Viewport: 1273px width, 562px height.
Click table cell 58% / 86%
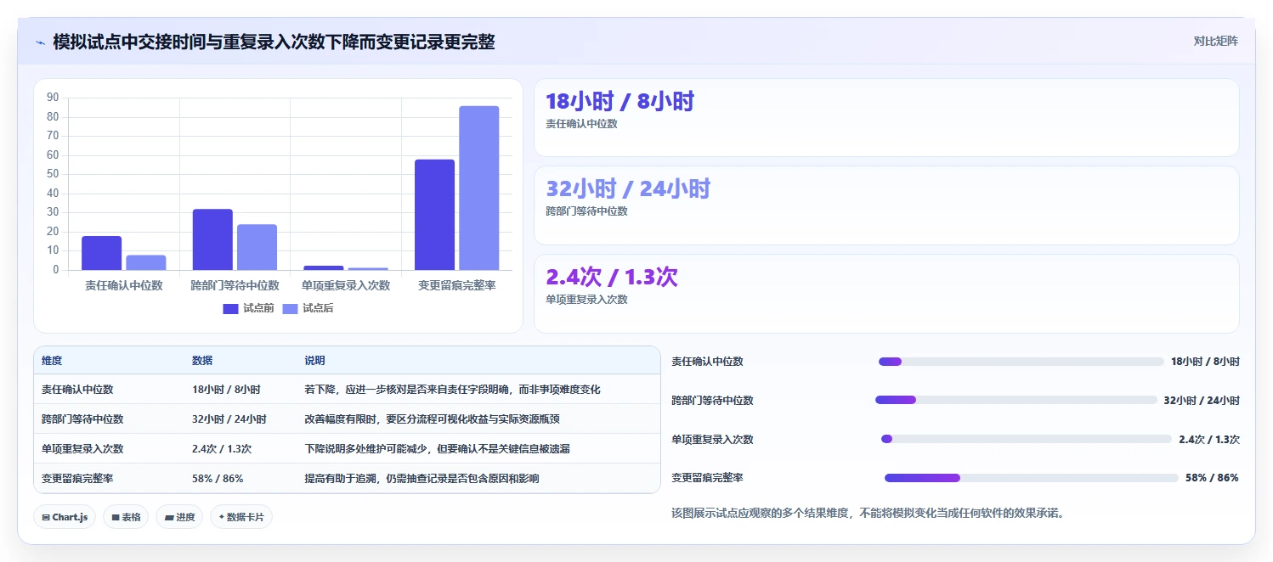(x=218, y=479)
